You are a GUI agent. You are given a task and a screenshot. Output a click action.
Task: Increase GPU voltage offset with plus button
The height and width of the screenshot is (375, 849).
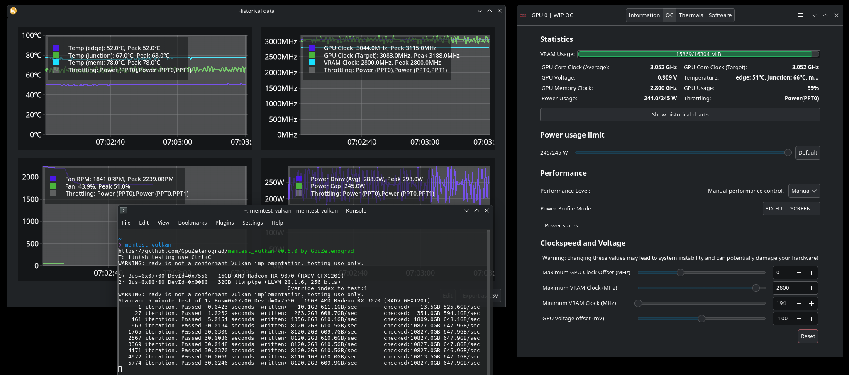[x=811, y=319]
